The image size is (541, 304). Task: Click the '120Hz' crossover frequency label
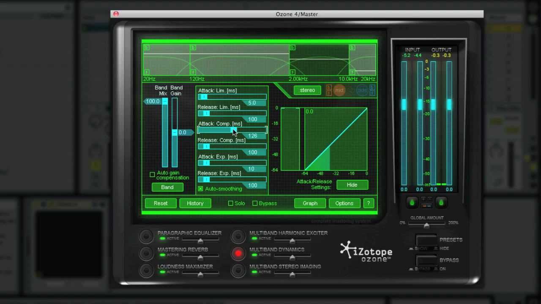pyautogui.click(x=197, y=79)
